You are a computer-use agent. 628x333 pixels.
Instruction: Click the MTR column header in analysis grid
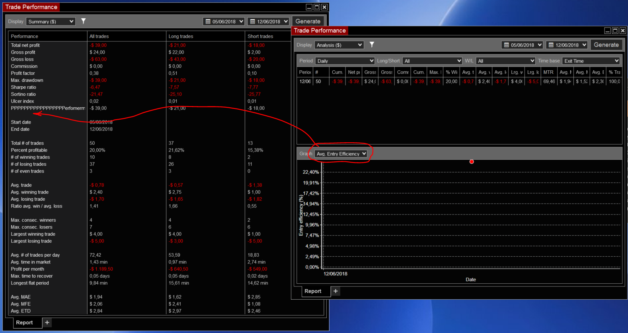tap(548, 72)
